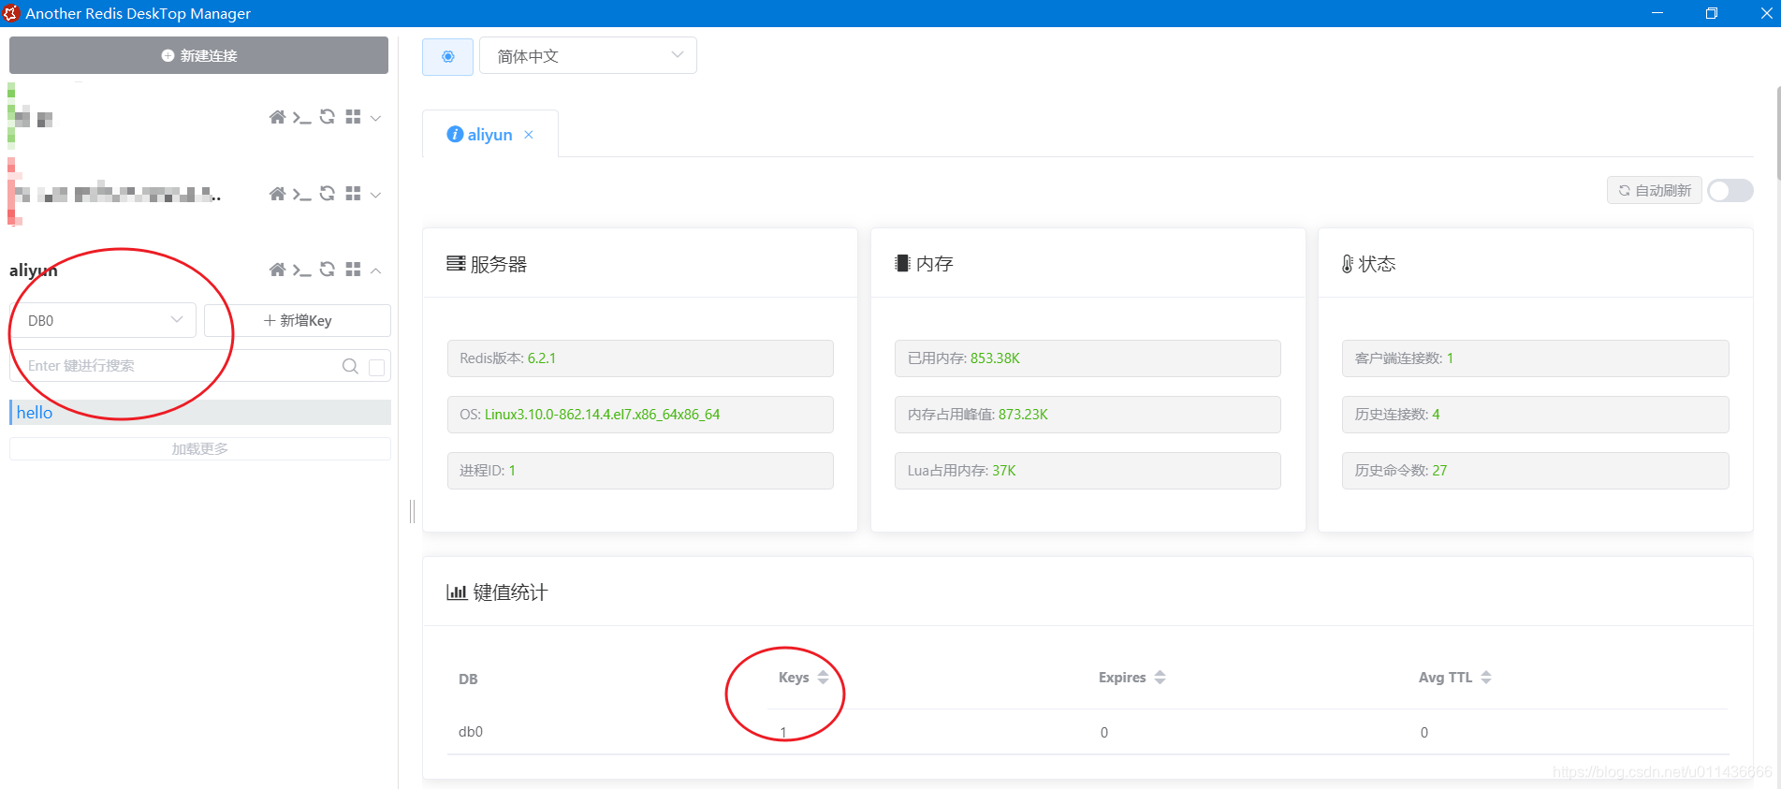Click the history connections (历史连接数) field
1781x789 pixels.
(1535, 415)
